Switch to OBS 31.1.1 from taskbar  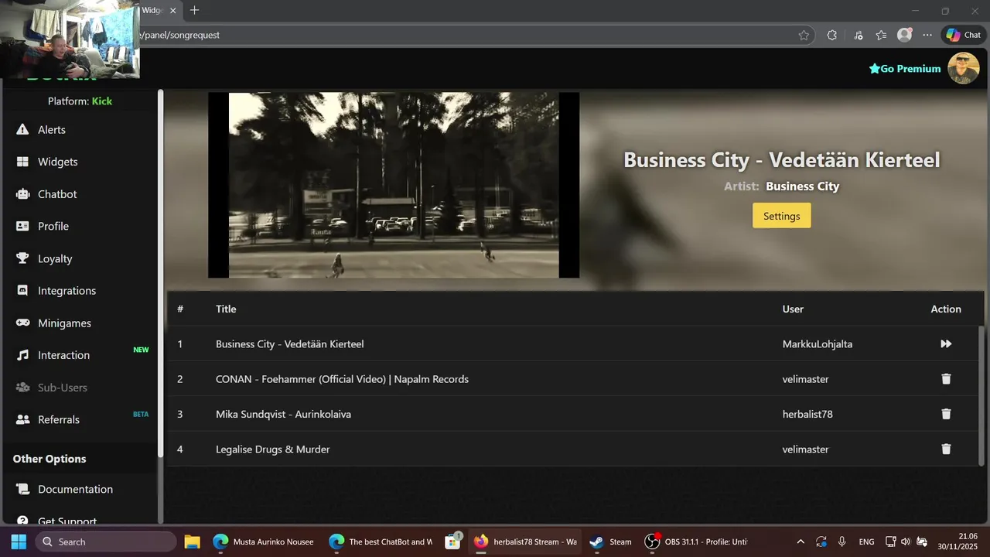696,542
